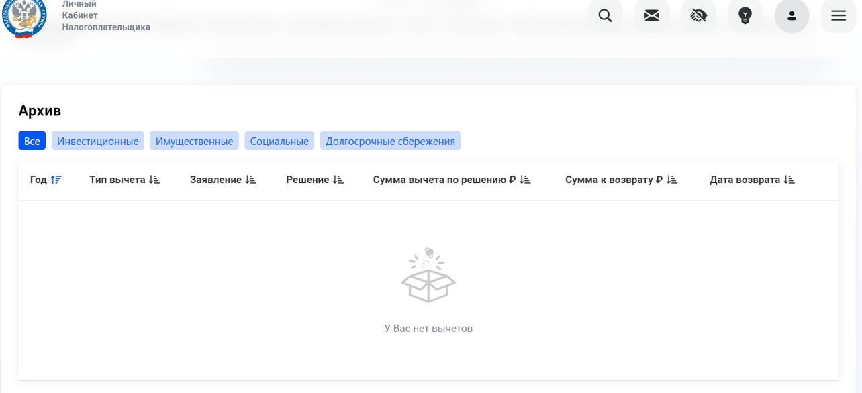The image size is (862, 393).
Task: Open messages via envelope icon
Action: (651, 15)
